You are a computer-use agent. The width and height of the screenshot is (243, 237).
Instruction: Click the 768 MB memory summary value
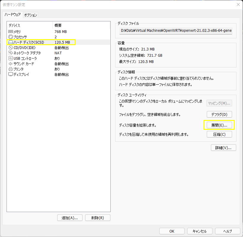point(61,32)
